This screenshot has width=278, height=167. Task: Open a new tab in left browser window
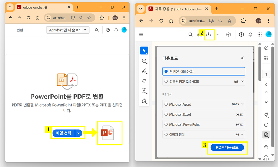coord(78,7)
